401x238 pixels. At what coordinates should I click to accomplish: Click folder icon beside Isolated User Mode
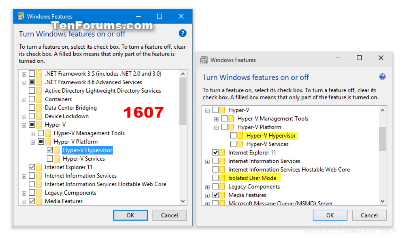[x=222, y=178]
